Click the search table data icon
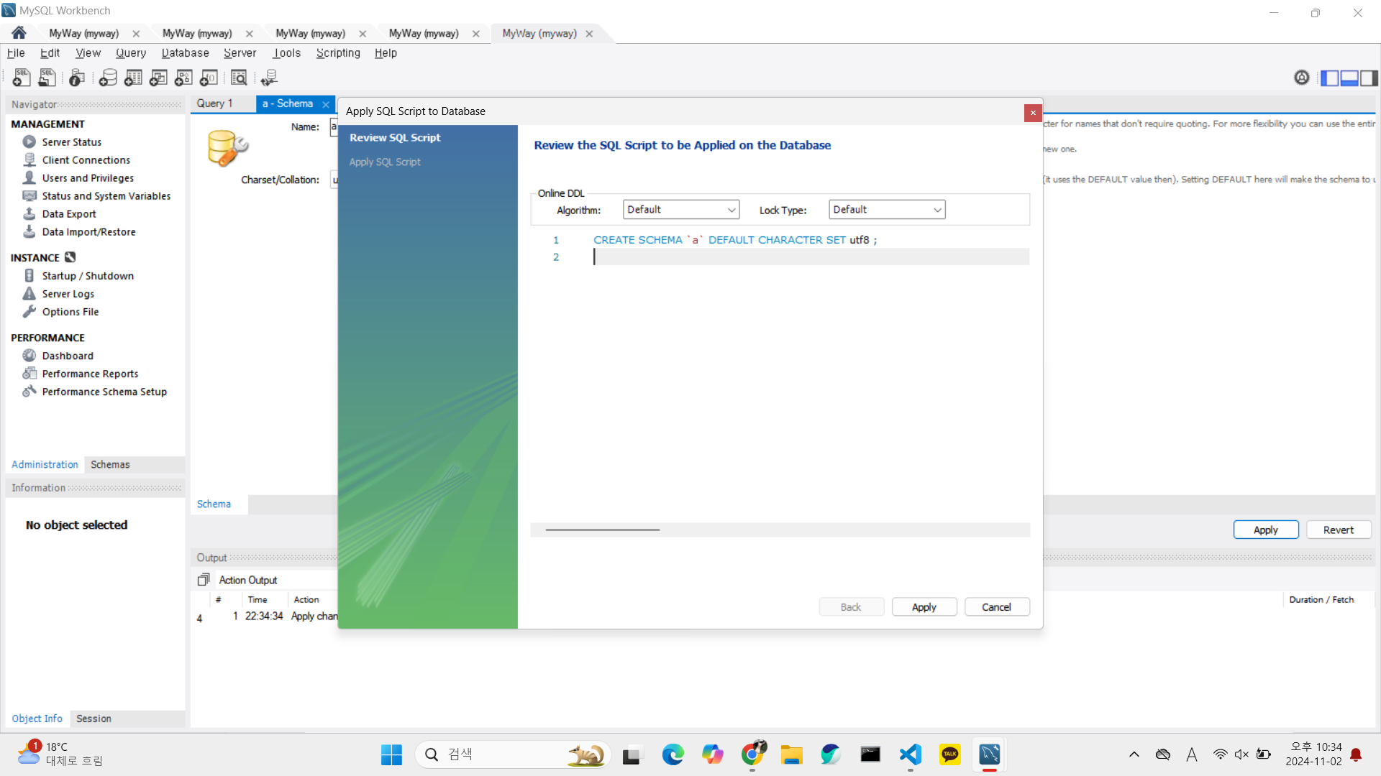 click(x=239, y=78)
